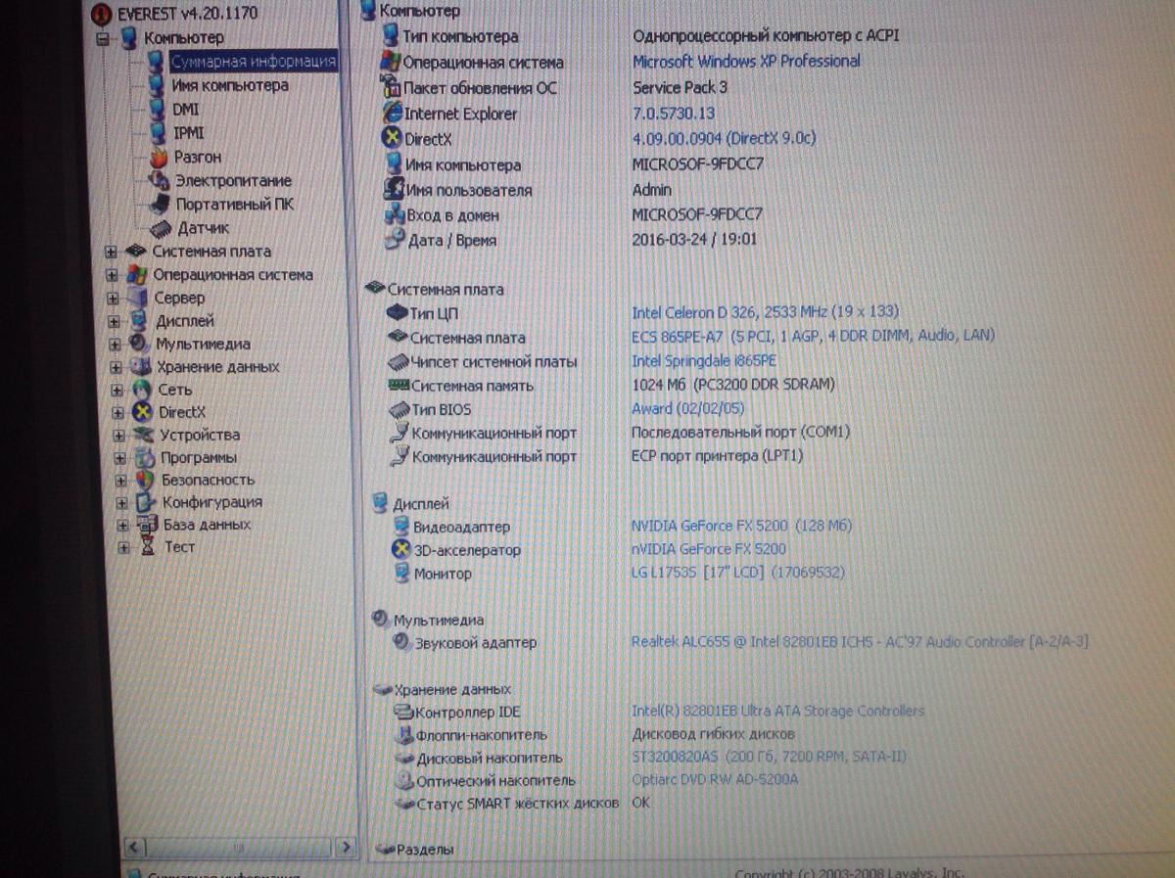
Task: Expand the База данных tree node
Action: pyautogui.click(x=123, y=525)
